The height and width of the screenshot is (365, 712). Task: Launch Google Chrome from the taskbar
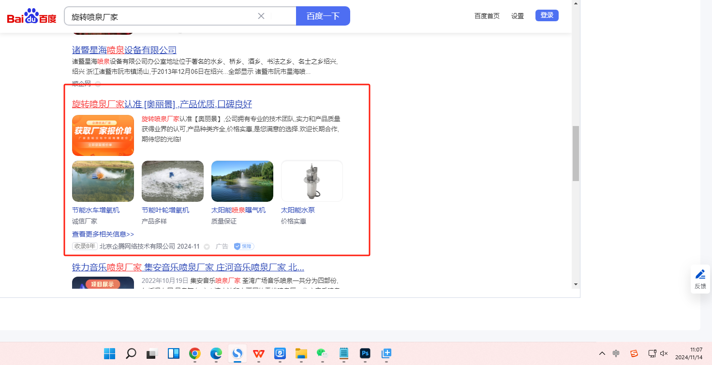coord(195,353)
